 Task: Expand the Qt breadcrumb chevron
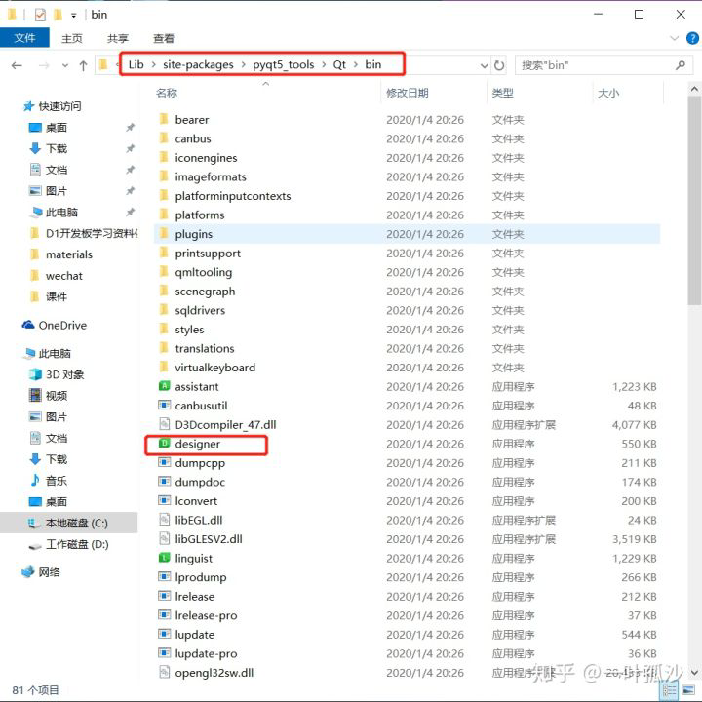click(x=356, y=65)
